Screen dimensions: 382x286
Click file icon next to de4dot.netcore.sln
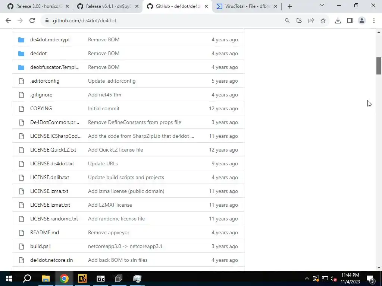pyautogui.click(x=21, y=260)
